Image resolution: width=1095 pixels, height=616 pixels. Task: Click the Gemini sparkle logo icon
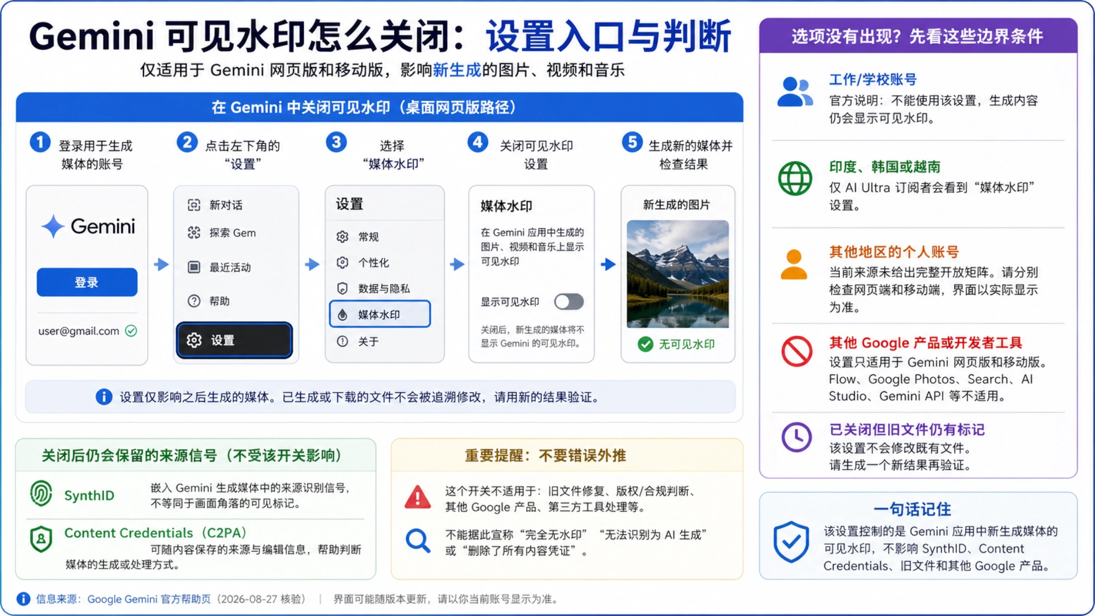click(53, 226)
